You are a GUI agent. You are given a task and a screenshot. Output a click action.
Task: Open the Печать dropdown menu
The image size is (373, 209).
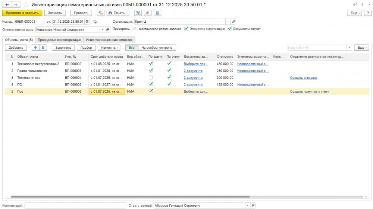coord(118,13)
